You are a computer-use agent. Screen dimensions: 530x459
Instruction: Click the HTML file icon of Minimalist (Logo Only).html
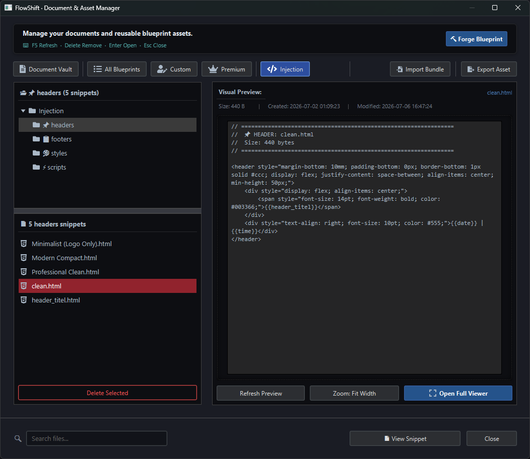(x=24, y=244)
